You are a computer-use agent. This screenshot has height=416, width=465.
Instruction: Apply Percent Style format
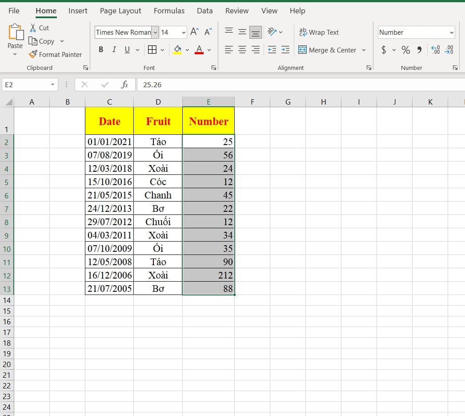pos(406,49)
